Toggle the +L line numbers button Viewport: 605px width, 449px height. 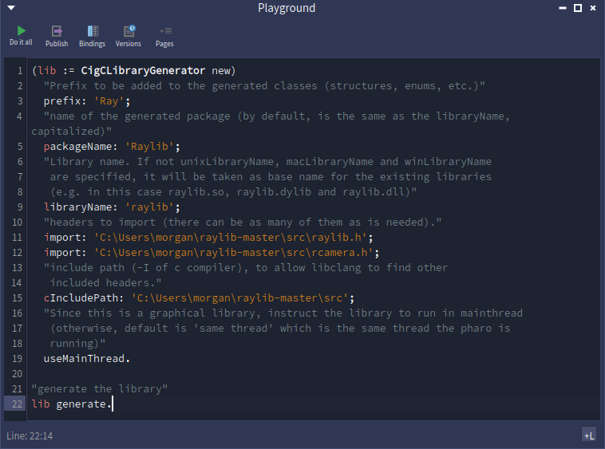coord(589,435)
